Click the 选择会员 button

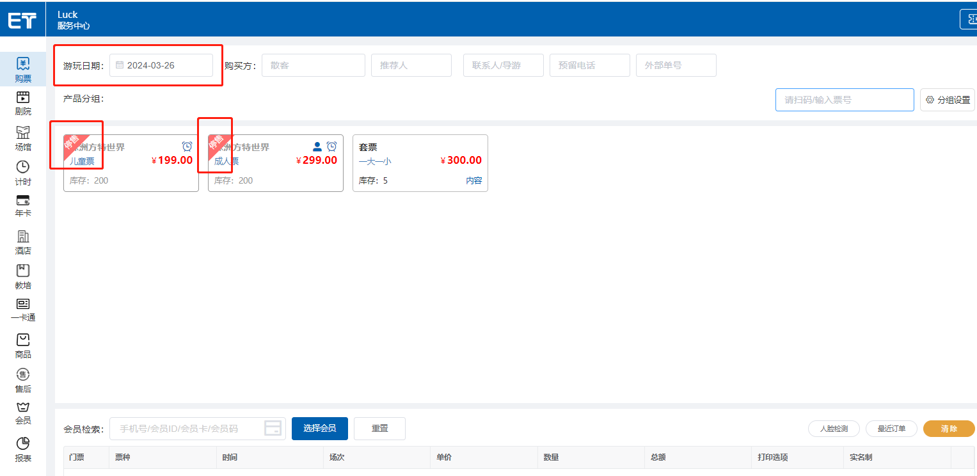pos(319,429)
